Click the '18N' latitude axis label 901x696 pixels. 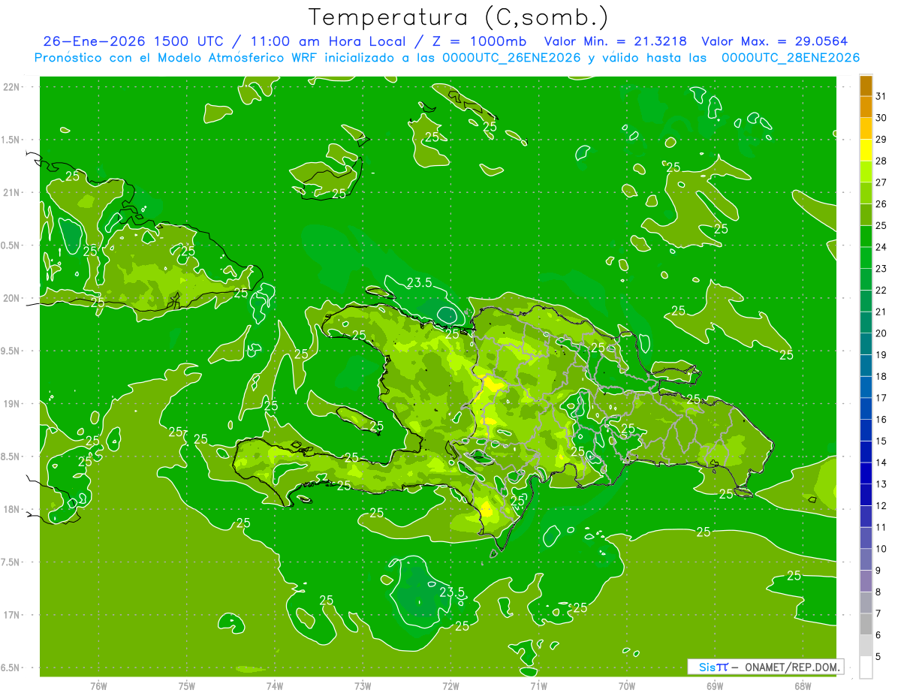pyautogui.click(x=11, y=510)
